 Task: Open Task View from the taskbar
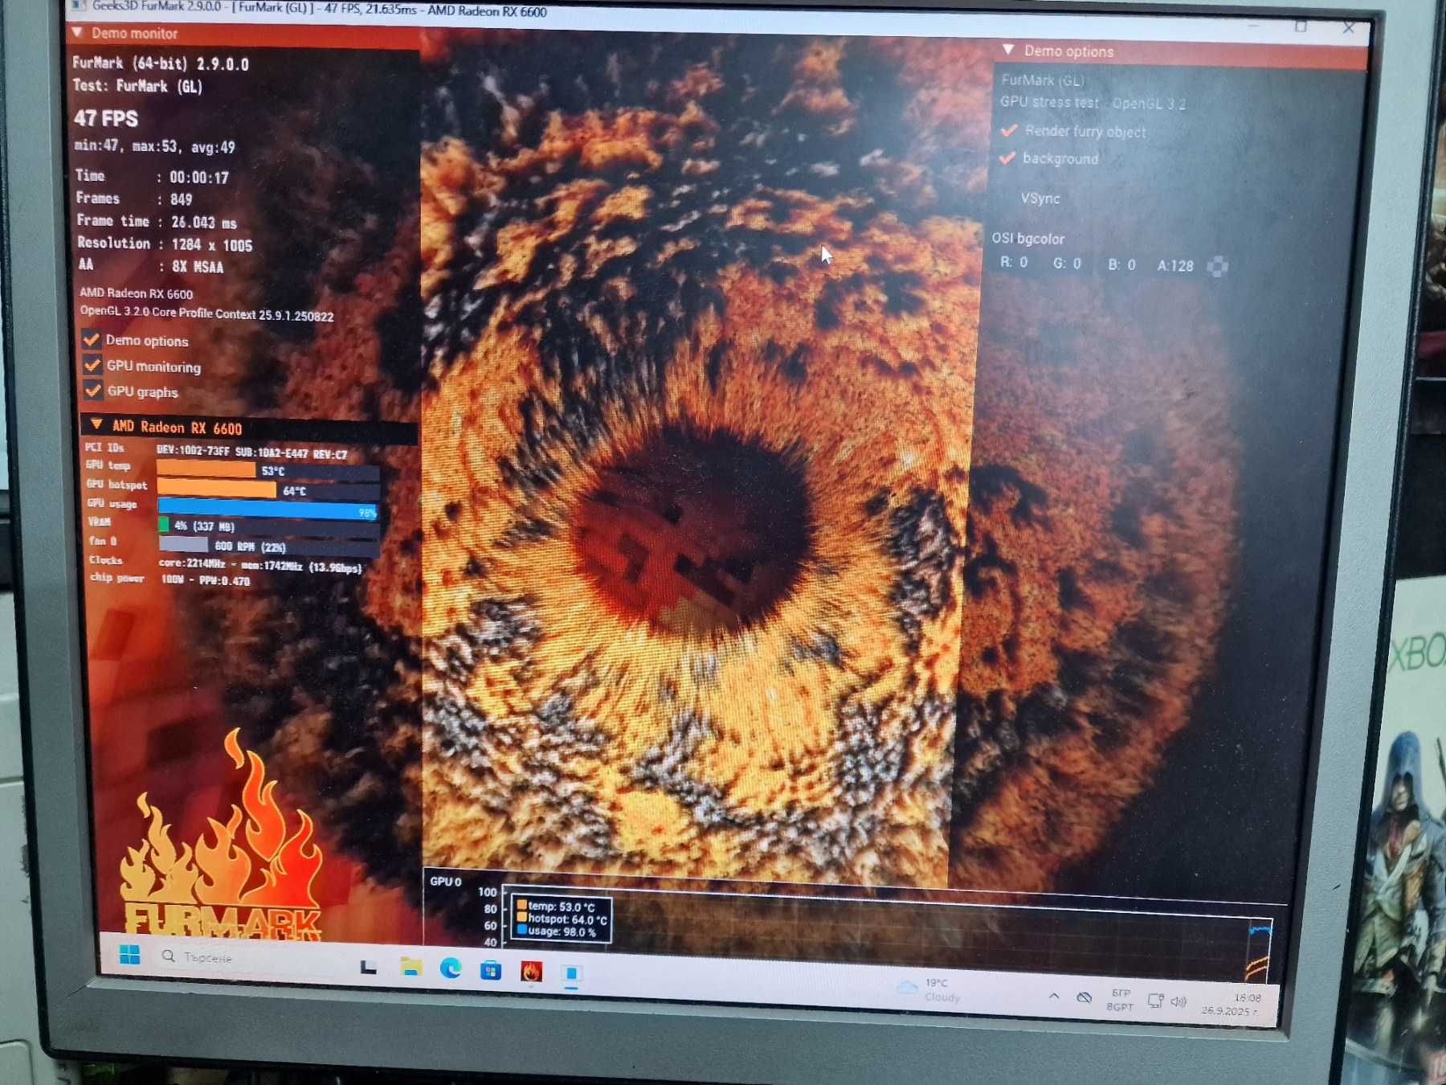tap(369, 967)
